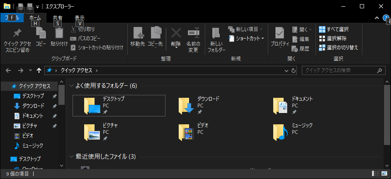Minimize the ribbon with the chevron

click(376, 18)
